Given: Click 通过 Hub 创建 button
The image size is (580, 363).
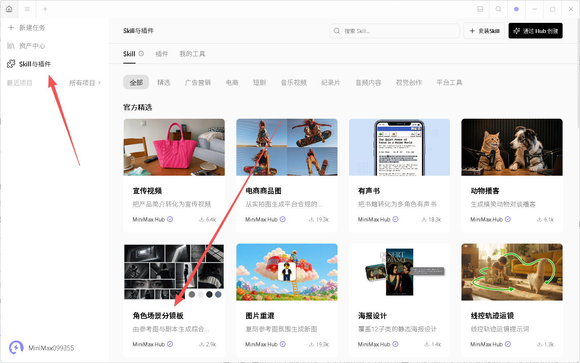Looking at the screenshot, I should pos(535,31).
